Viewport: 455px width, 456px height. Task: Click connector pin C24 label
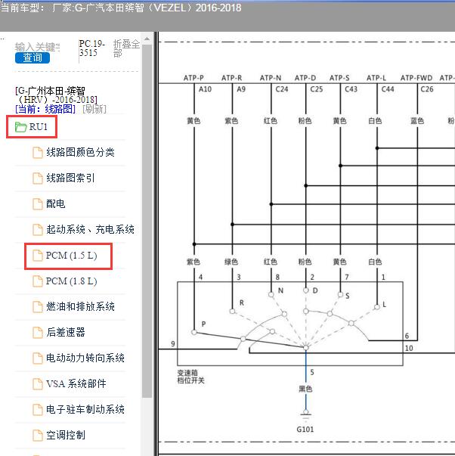point(282,89)
